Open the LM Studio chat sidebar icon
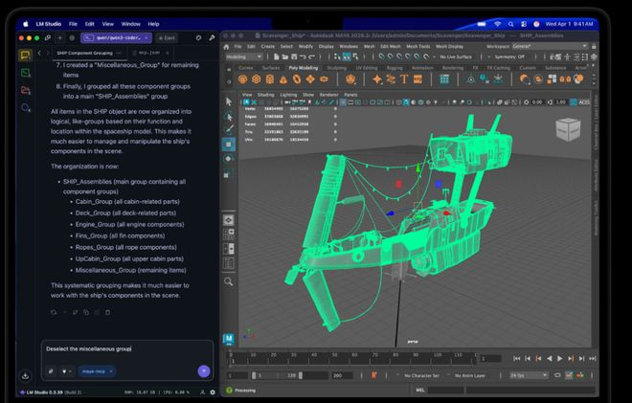632x403 pixels. click(x=26, y=55)
